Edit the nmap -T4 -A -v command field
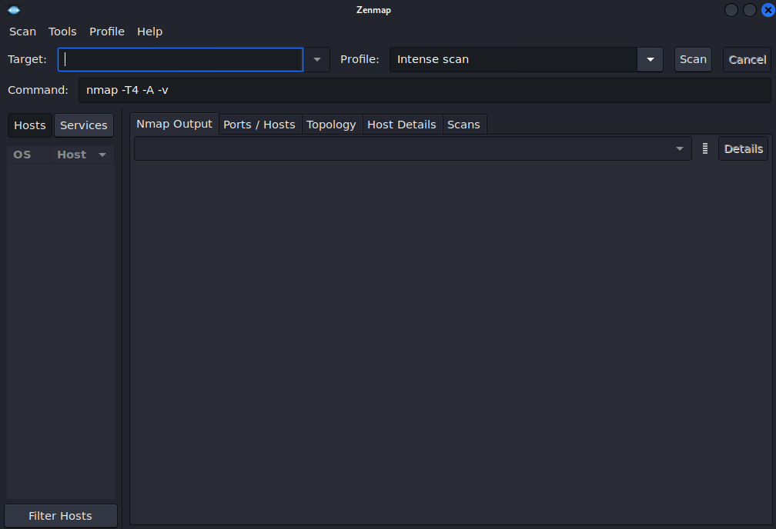 click(425, 90)
